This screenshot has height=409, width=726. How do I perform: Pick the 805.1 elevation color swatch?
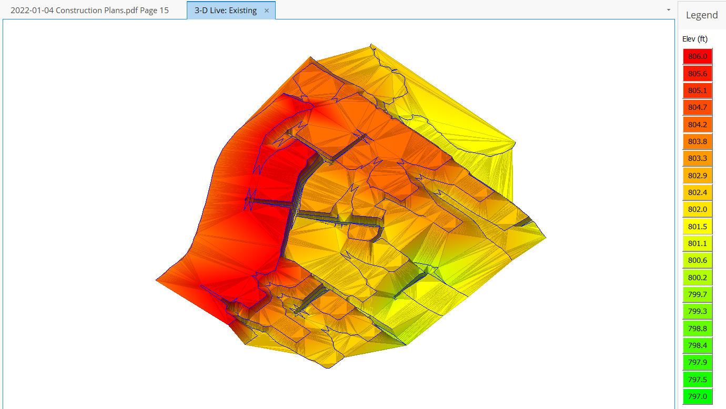pos(697,90)
